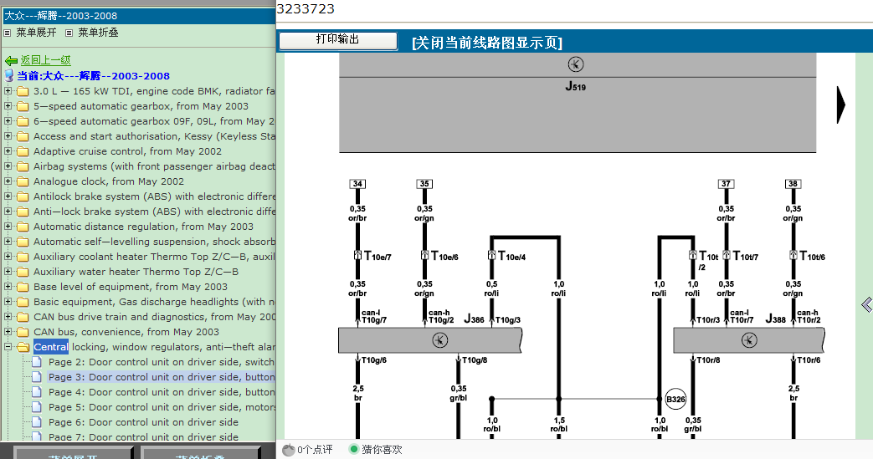
Task: Click reference box 34 in wiring diagram
Action: 357,184
